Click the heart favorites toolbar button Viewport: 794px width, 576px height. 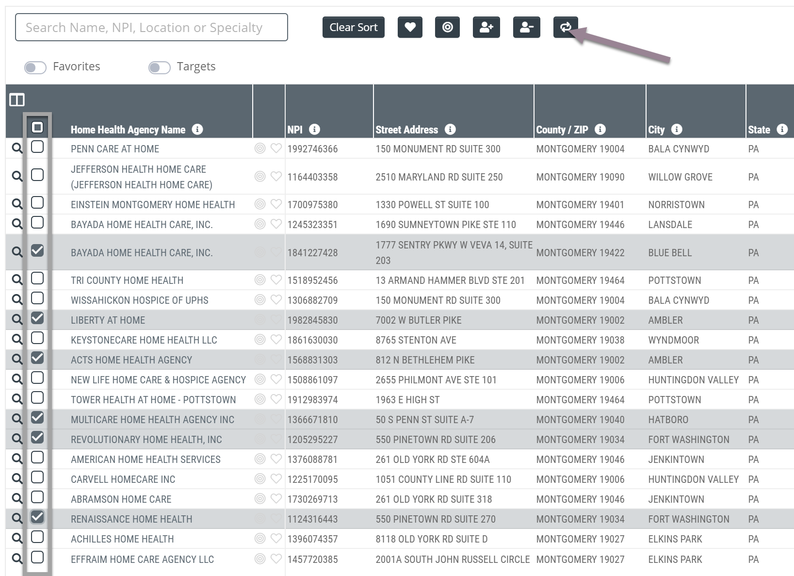[x=410, y=27]
